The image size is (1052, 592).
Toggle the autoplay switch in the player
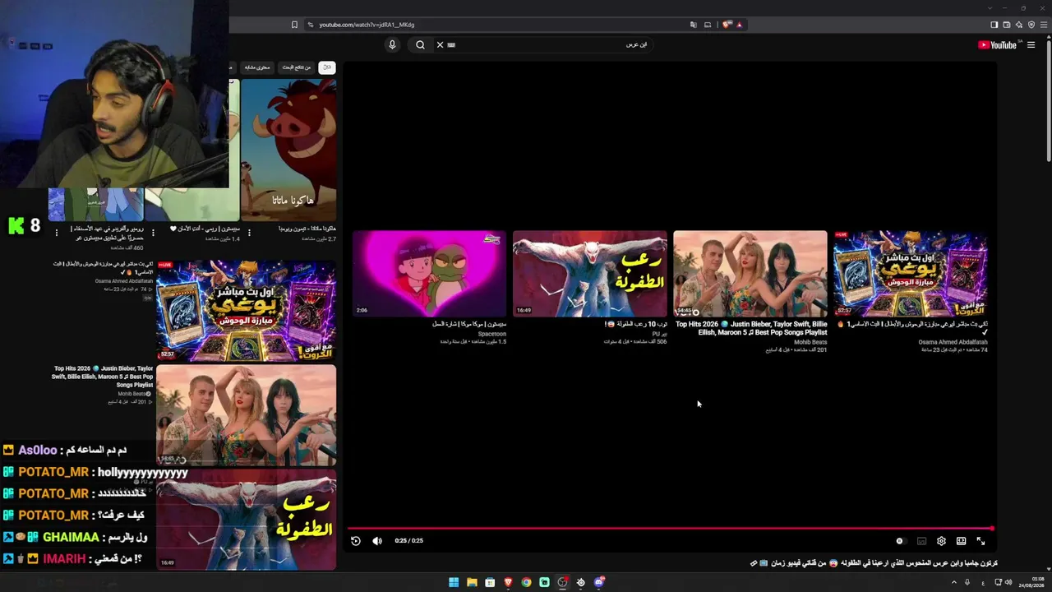pos(900,541)
